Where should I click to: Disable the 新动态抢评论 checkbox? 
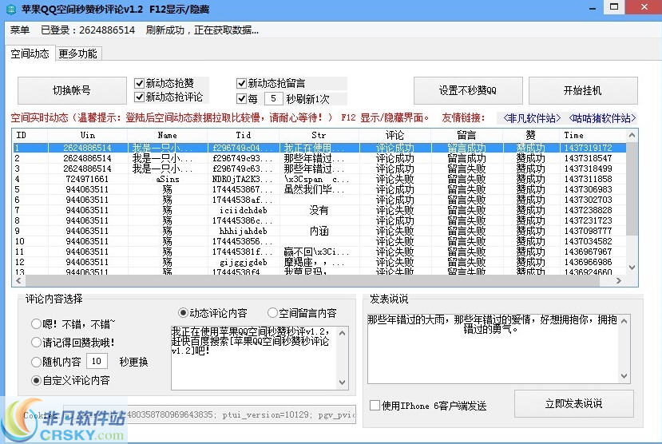click(140, 97)
